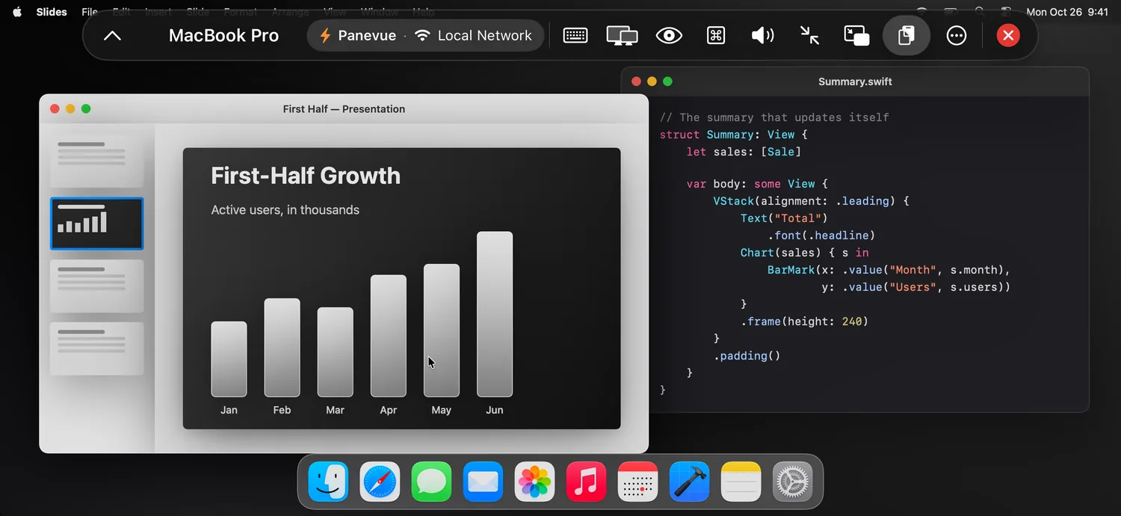Click the '.padding()' code line
Screen dimensions: 1121x516
tap(747, 356)
